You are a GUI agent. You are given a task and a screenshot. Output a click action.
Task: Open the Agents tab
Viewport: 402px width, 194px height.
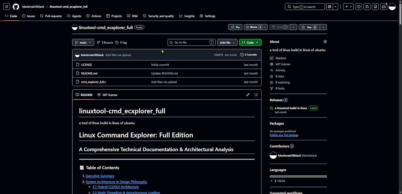pos(74,16)
